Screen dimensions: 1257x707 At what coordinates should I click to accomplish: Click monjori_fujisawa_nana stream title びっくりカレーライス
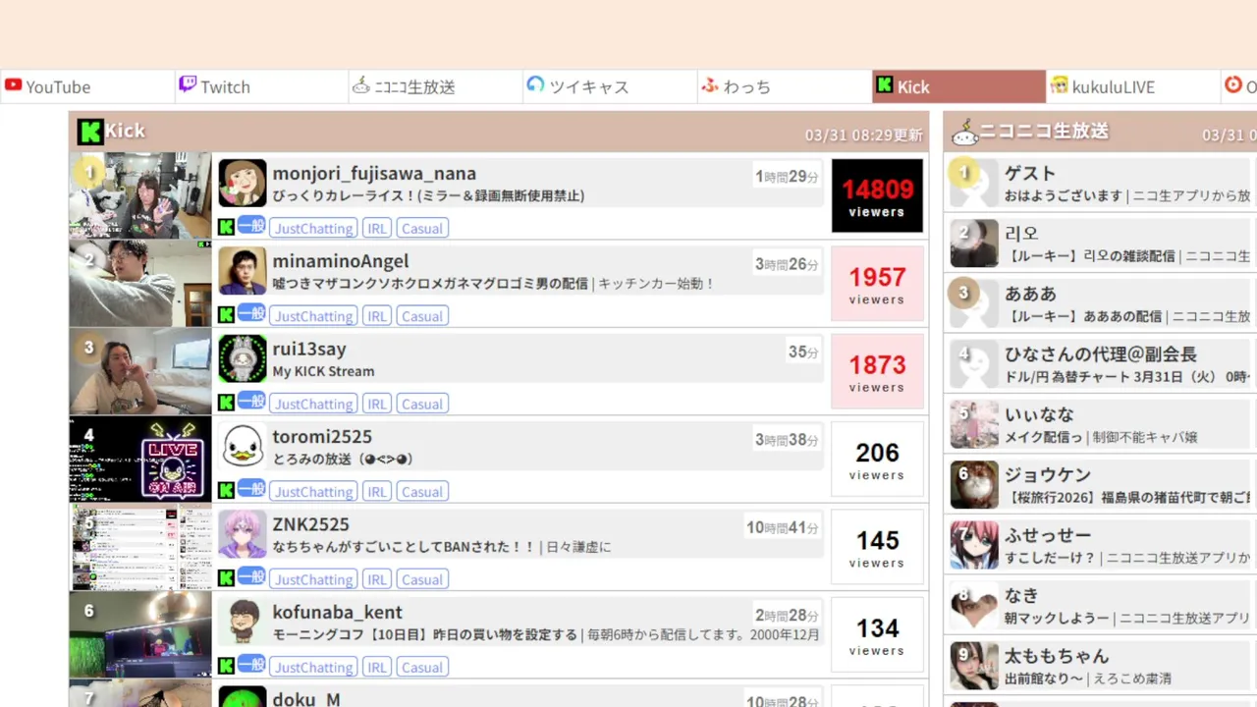pos(428,195)
